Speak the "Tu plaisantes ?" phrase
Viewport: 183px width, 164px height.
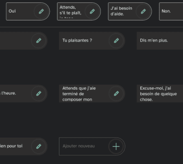[x=77, y=40]
